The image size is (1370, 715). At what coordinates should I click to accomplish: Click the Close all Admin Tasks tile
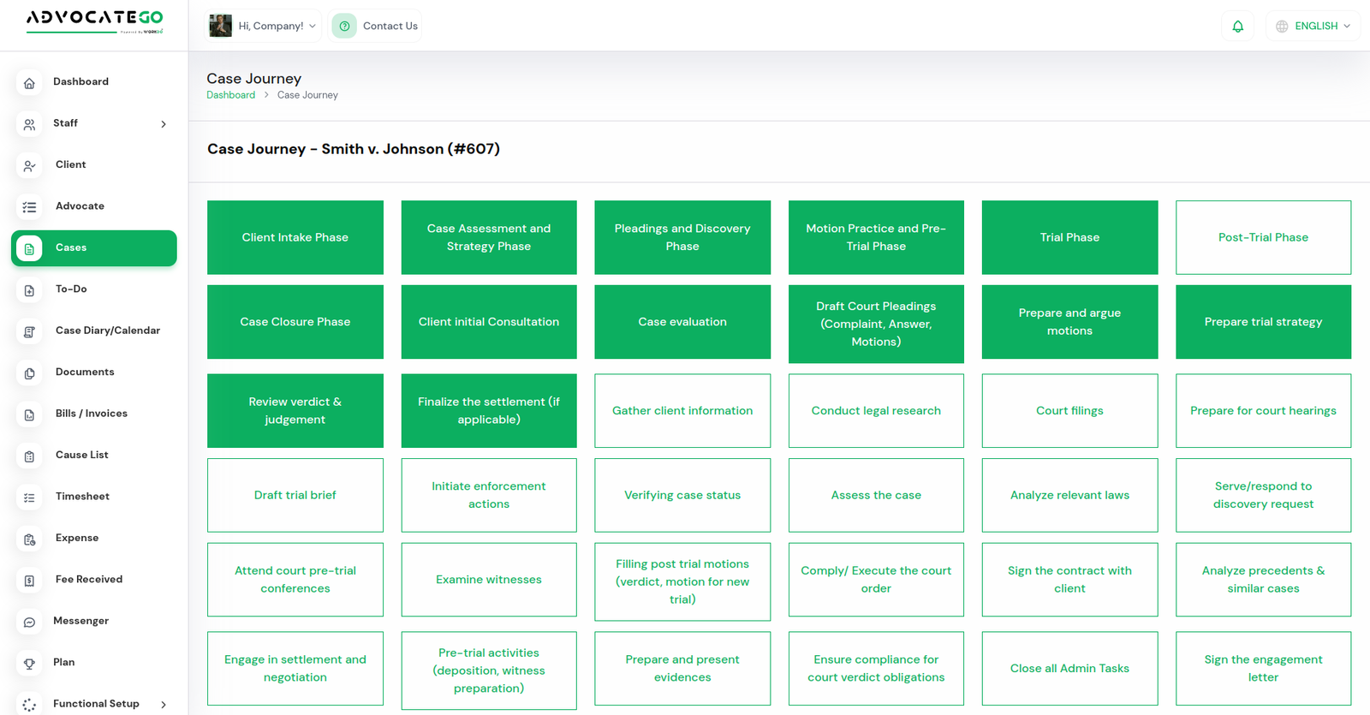click(1069, 669)
